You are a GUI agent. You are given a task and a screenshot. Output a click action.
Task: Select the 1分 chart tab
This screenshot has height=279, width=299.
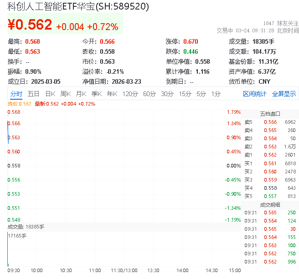click(216, 94)
